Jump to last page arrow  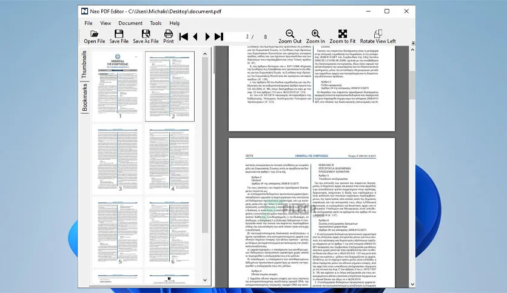pyautogui.click(x=219, y=36)
